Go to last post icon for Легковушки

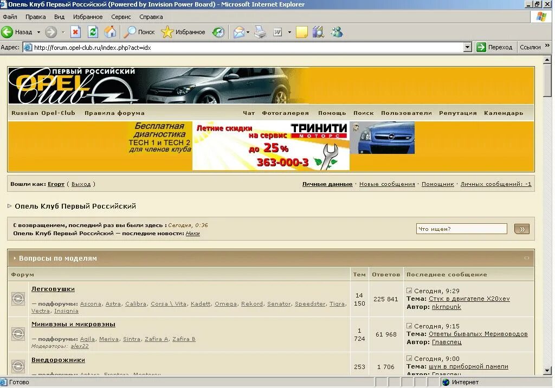(409, 290)
